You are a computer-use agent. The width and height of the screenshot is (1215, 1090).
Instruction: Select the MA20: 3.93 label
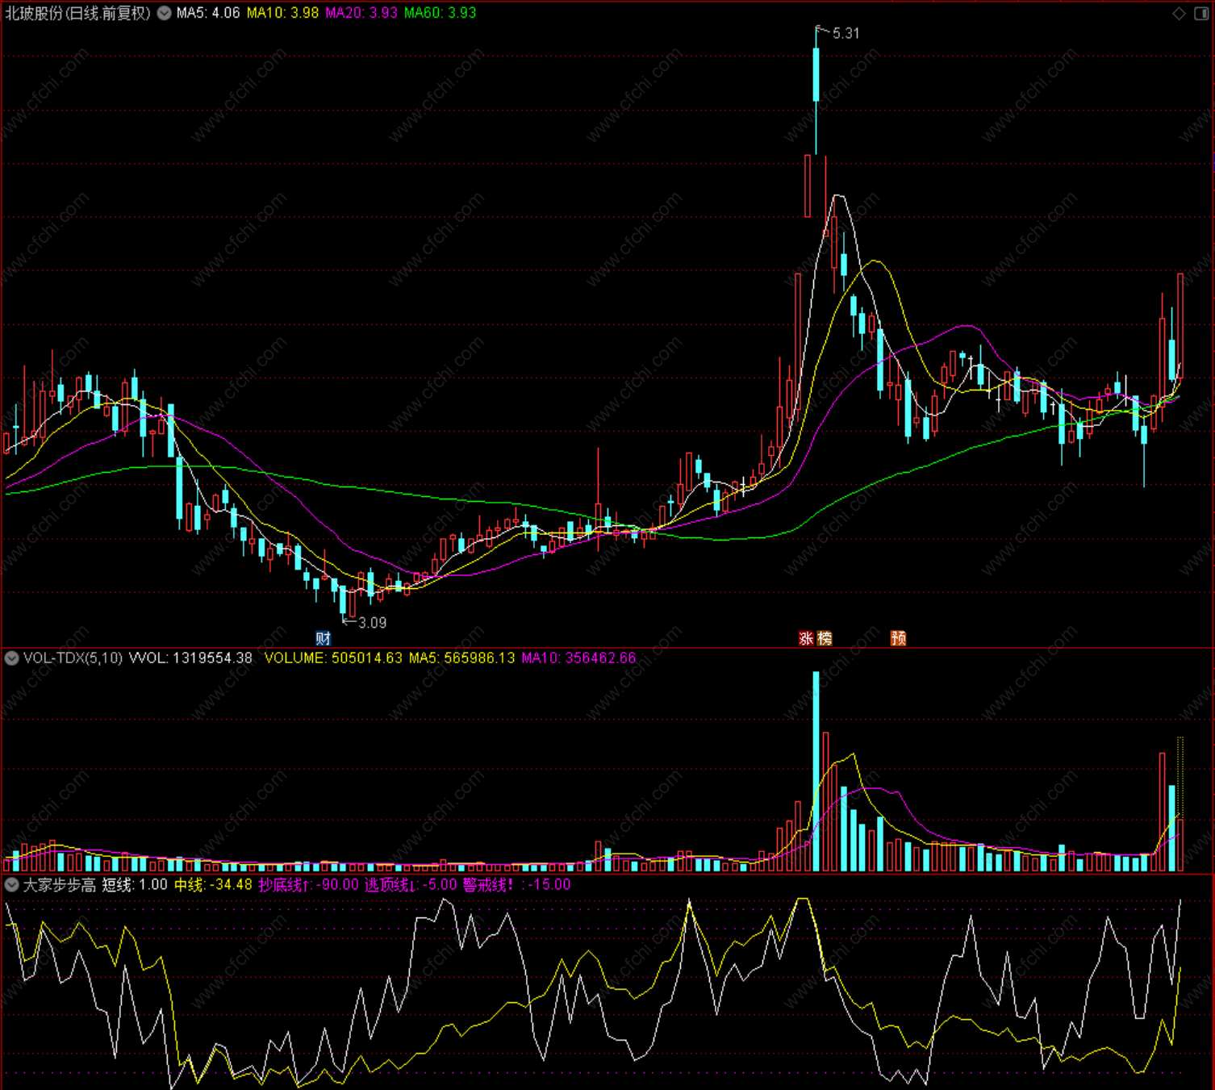pos(361,13)
